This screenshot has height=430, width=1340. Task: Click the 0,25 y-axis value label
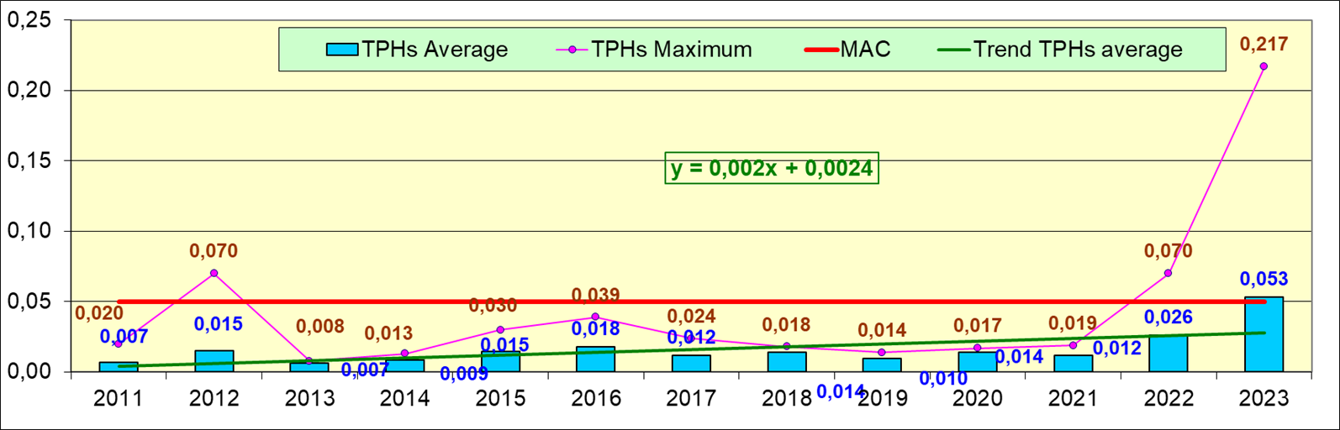tap(29, 20)
